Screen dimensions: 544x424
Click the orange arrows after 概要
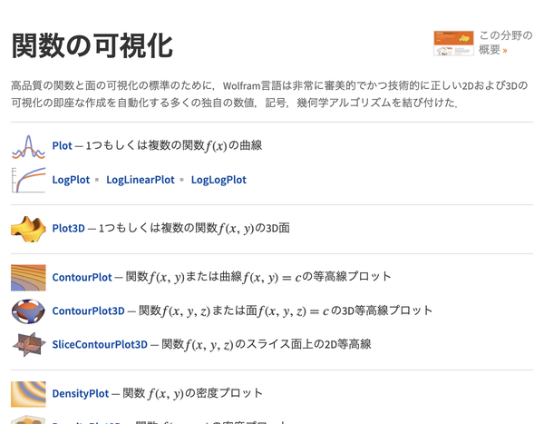(505, 51)
